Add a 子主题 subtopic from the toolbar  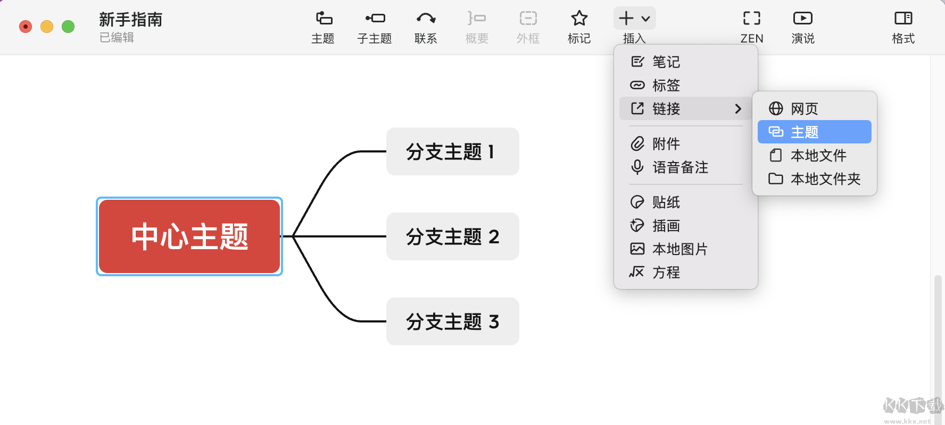click(x=375, y=19)
